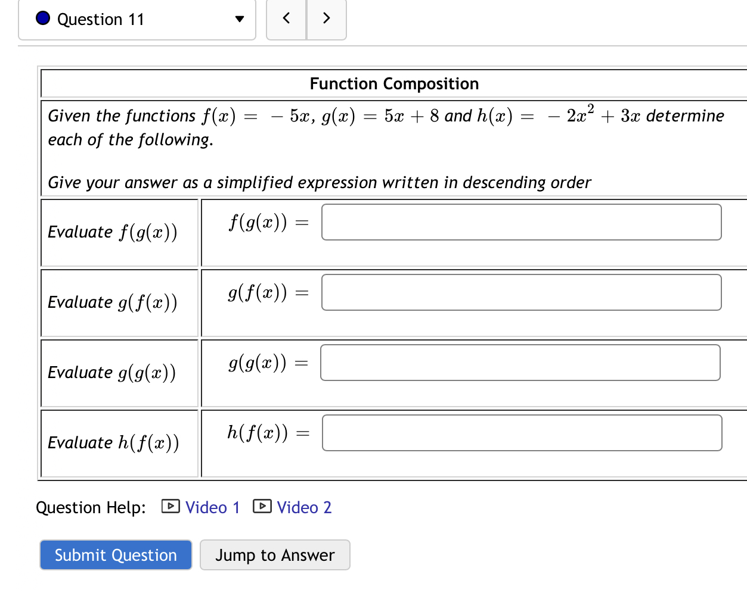Click the g(f(x)) answer input field
747x615 pixels.
tap(520, 292)
